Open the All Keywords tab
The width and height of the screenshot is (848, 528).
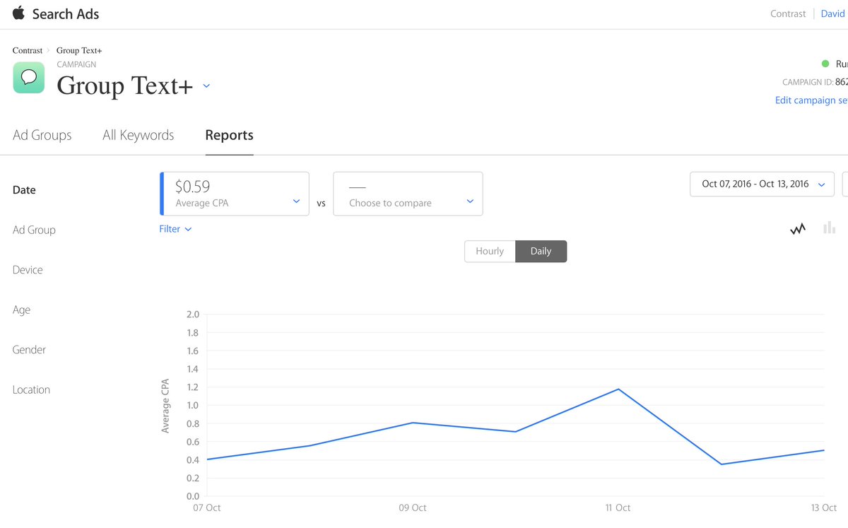[139, 135]
